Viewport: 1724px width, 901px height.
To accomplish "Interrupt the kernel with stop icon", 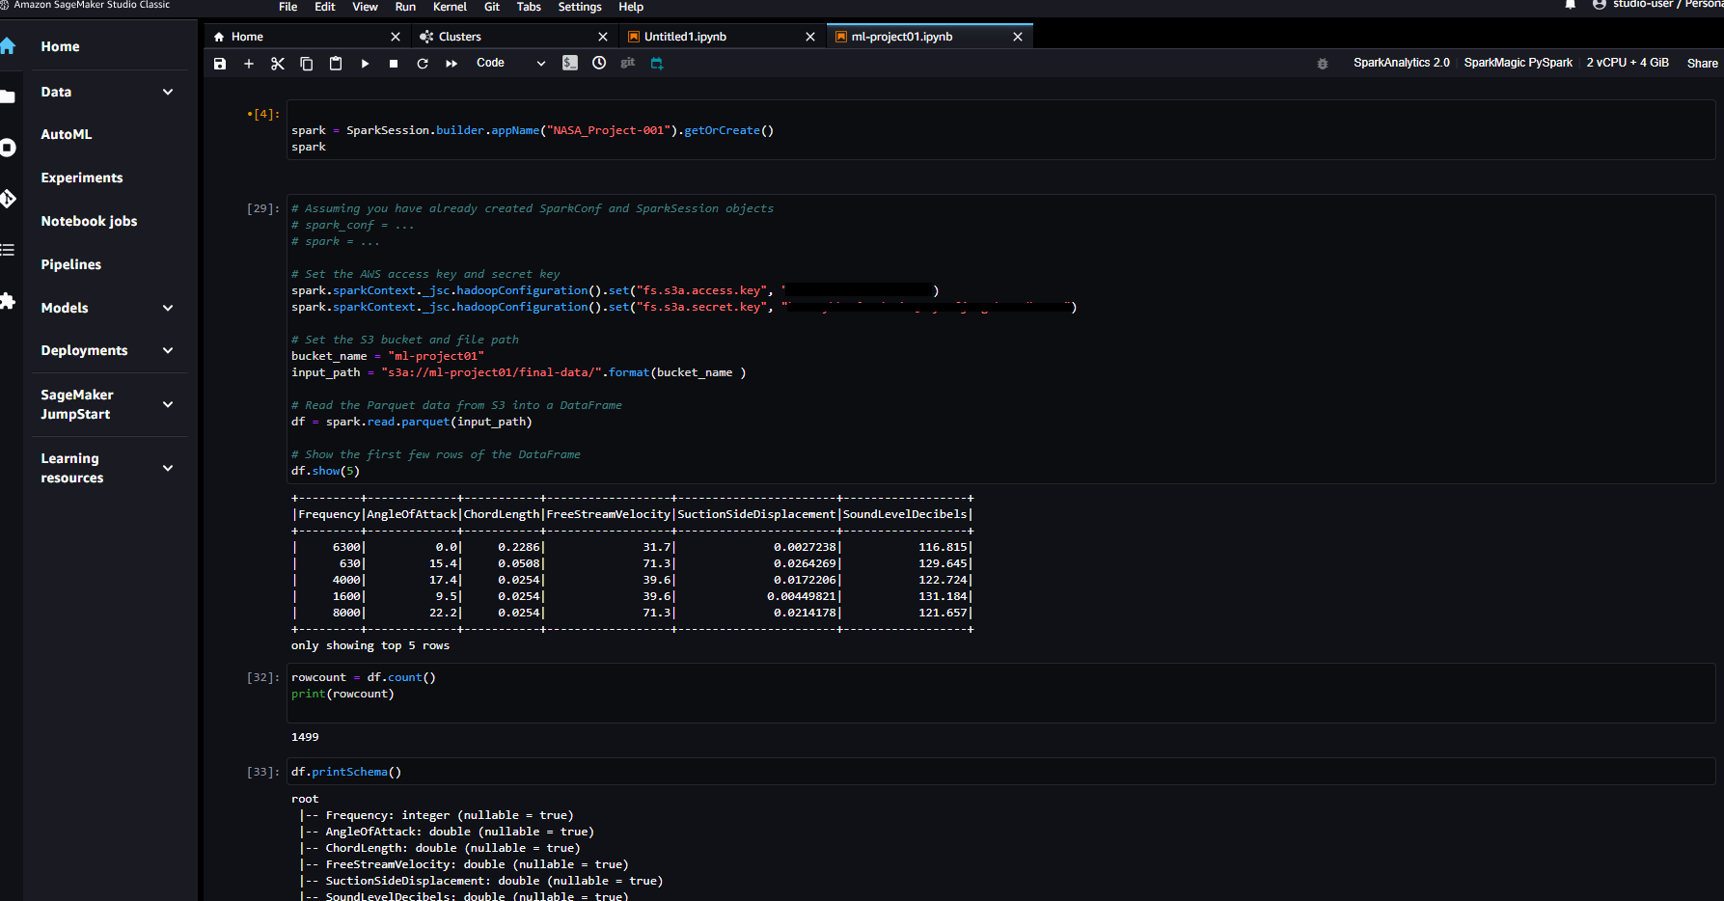I will tap(394, 64).
